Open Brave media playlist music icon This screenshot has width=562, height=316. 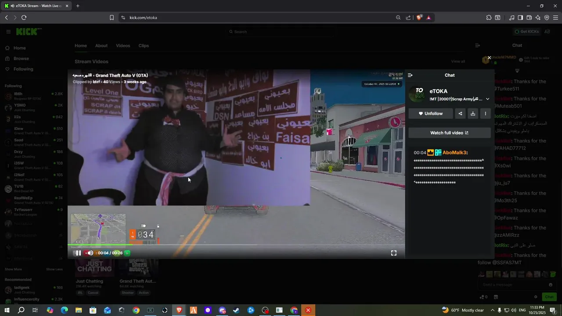512,18
